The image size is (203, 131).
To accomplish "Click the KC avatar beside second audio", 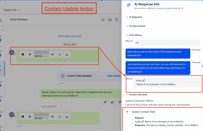I will [x=12, y=115].
